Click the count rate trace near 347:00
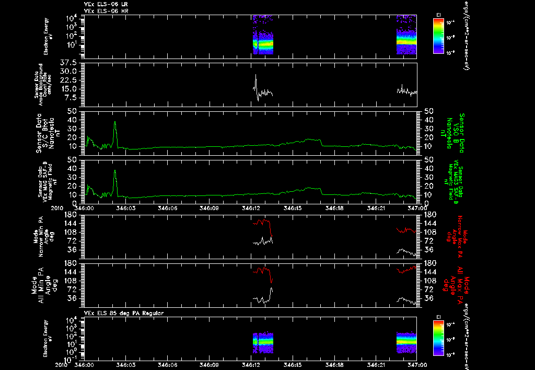The height and width of the screenshot is (370, 535). click(x=406, y=91)
